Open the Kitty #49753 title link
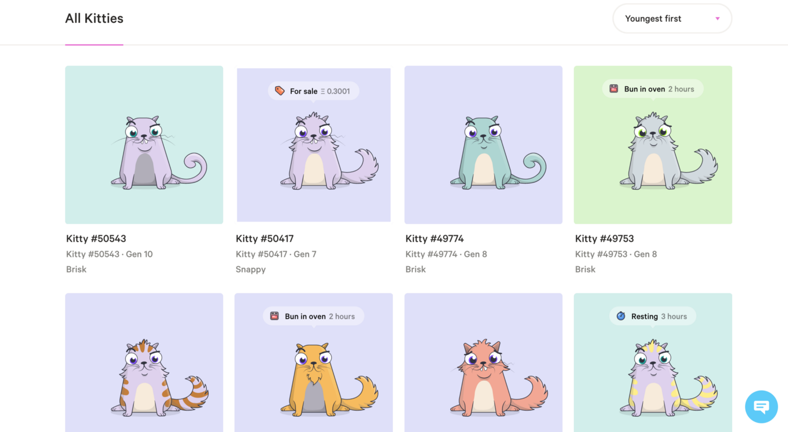Image resolution: width=788 pixels, height=432 pixels. click(x=604, y=239)
